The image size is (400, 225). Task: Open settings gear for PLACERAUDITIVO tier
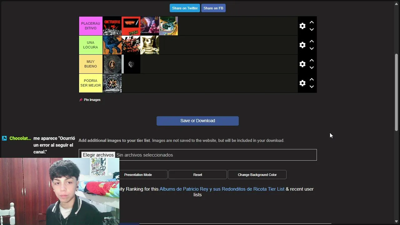[x=302, y=26]
